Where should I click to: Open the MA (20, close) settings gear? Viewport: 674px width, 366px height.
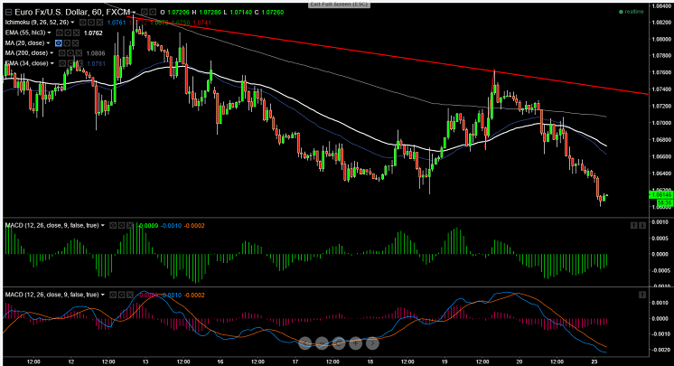tap(67, 43)
